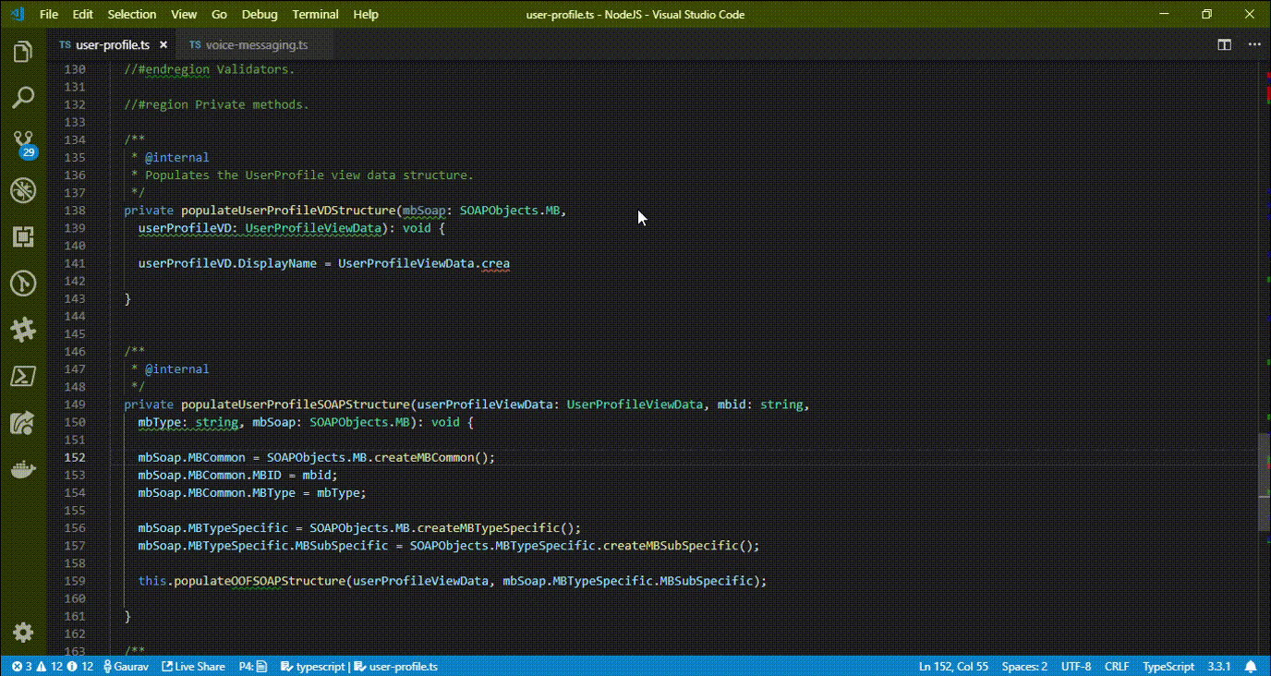Open the Selection menu
The height and width of the screenshot is (676, 1271).
pos(132,14)
